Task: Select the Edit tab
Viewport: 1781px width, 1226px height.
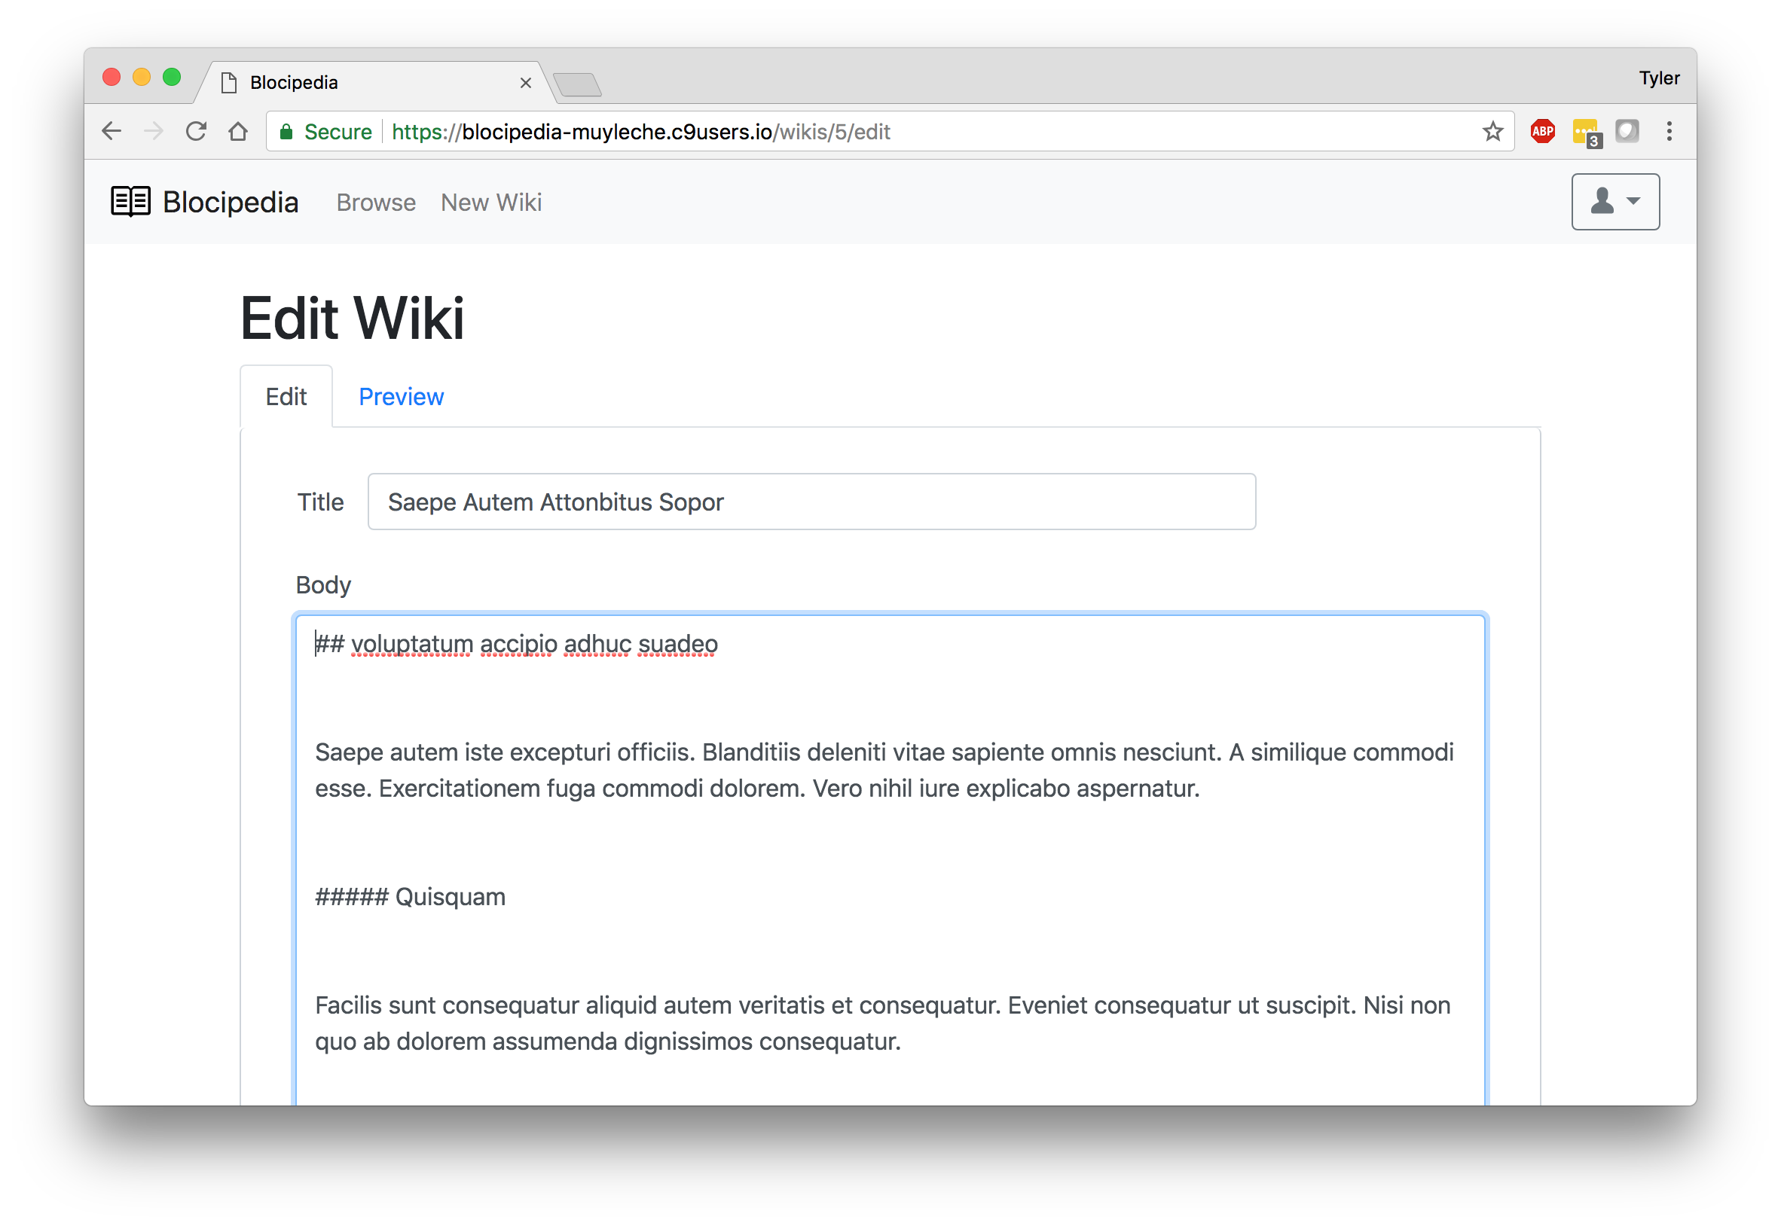Action: [286, 396]
